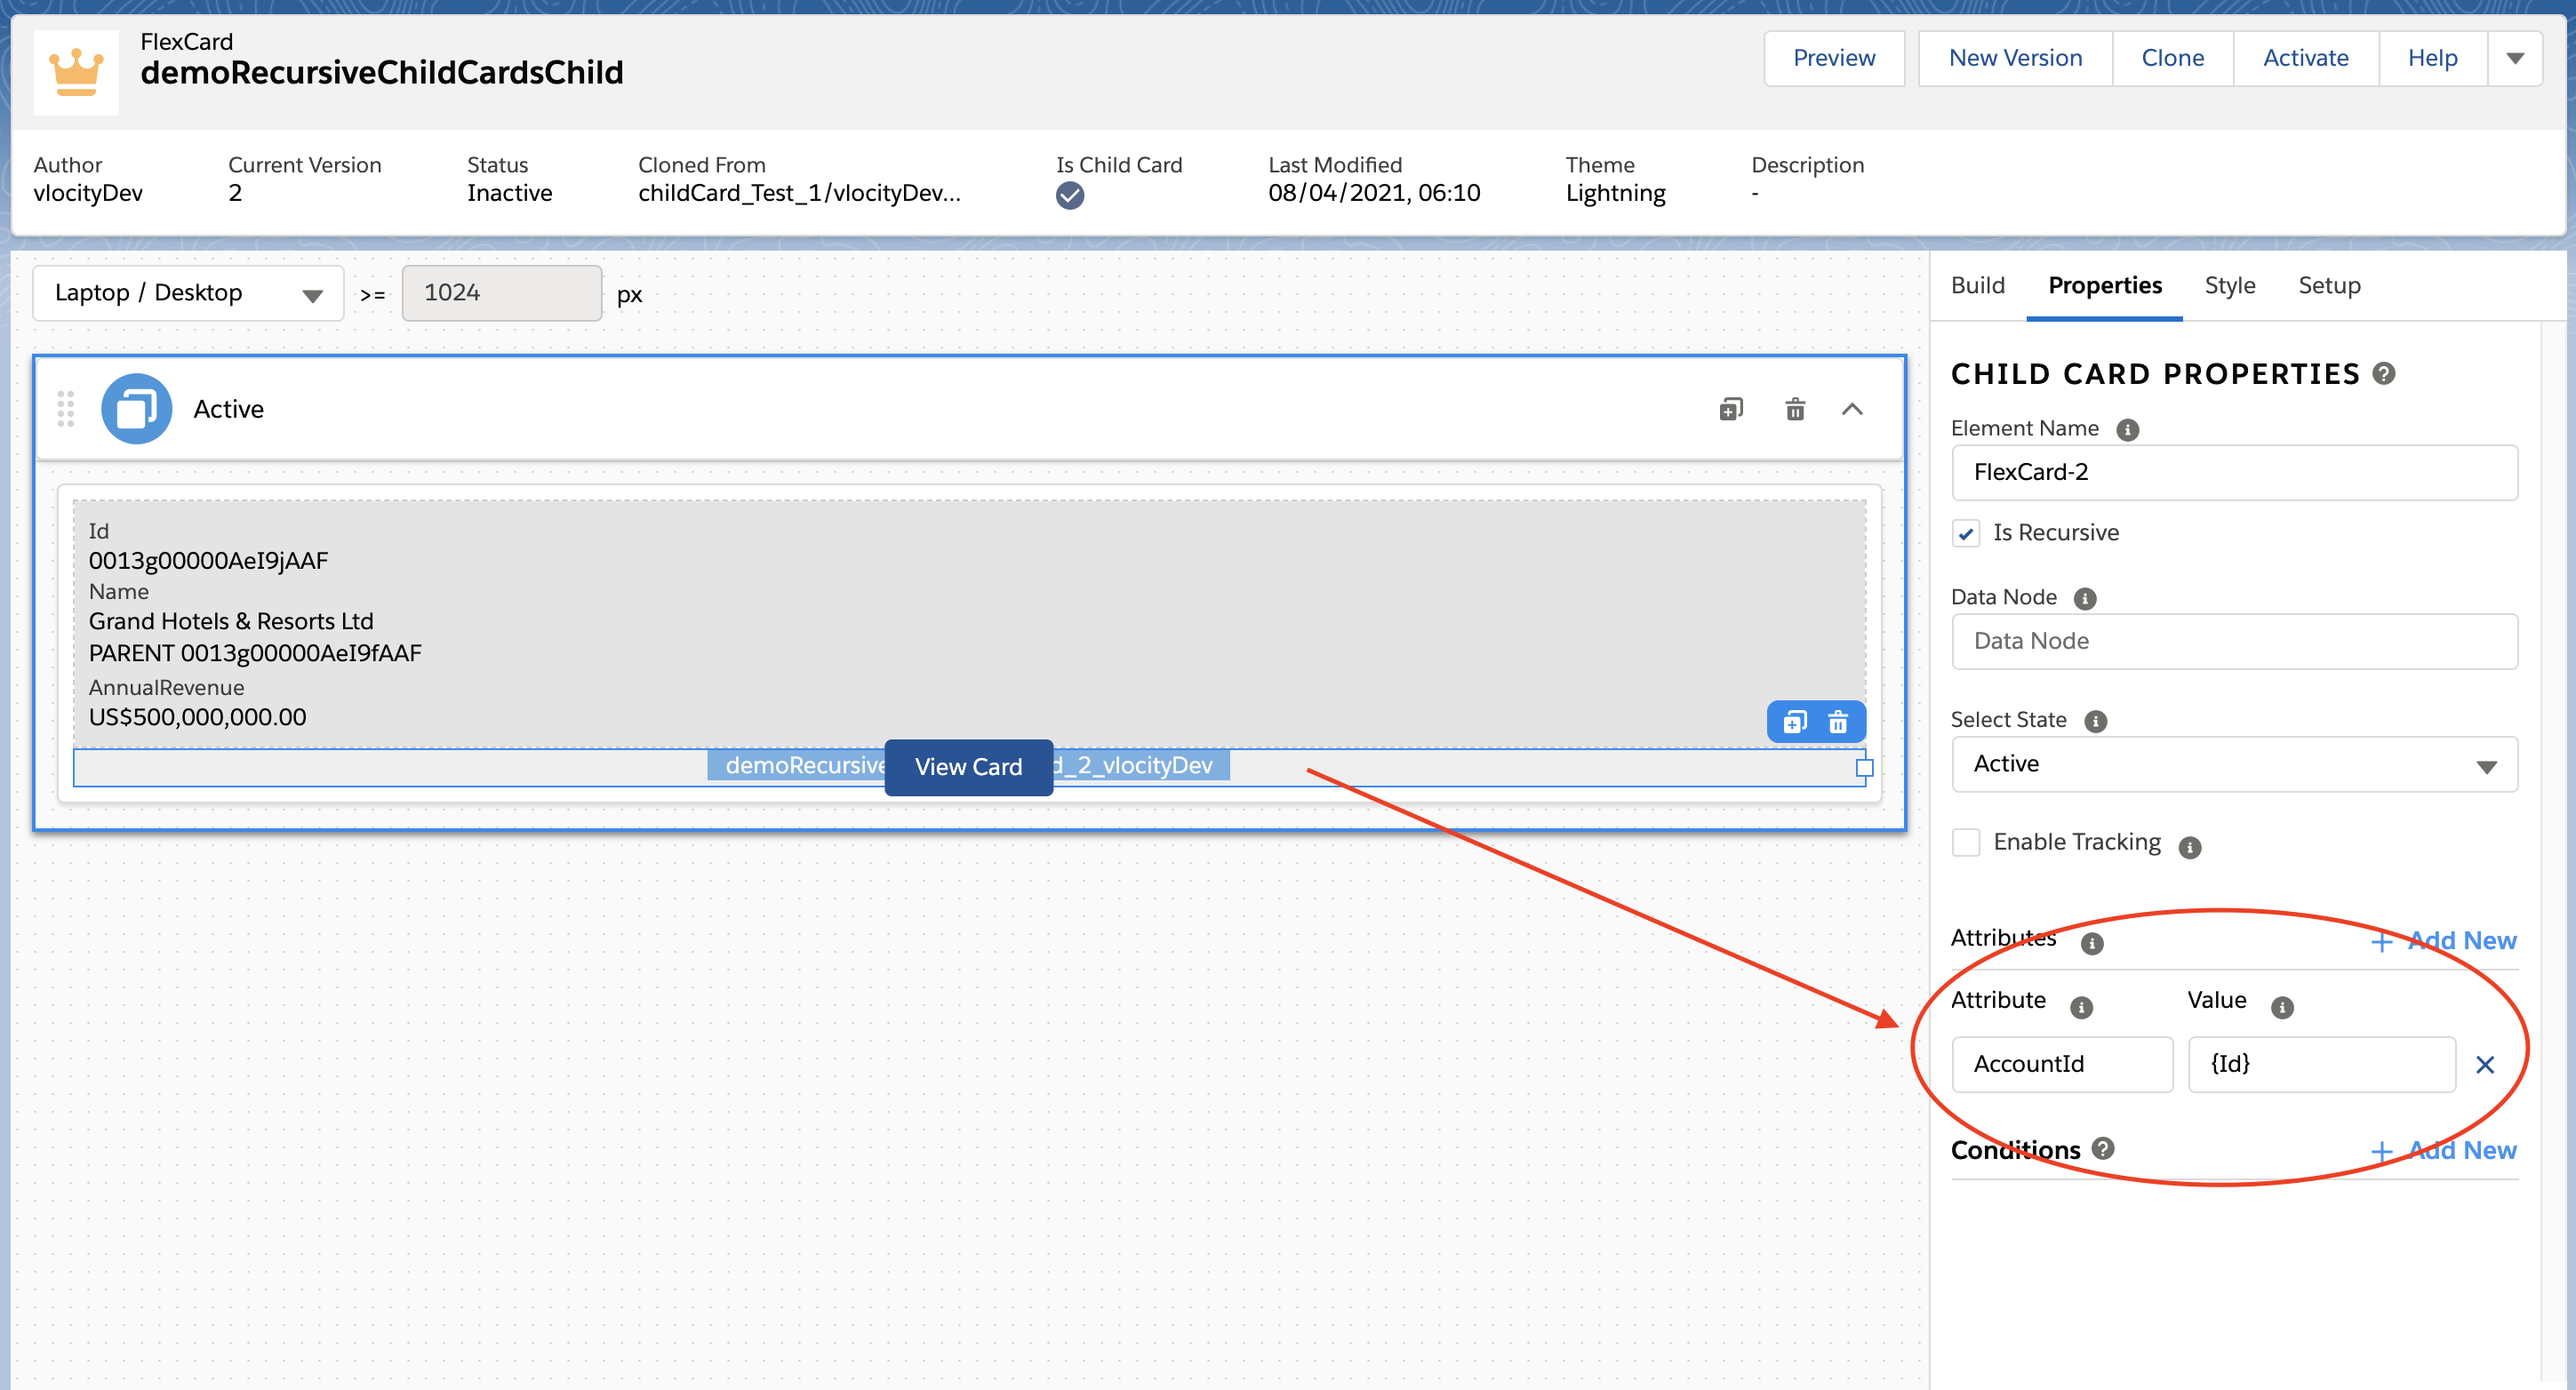Add New condition link
This screenshot has height=1390, width=2576.
point(2444,1151)
